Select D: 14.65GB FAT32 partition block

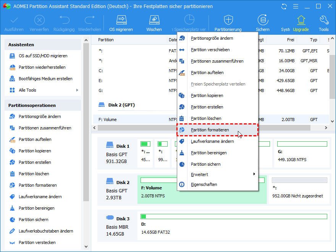(234, 225)
